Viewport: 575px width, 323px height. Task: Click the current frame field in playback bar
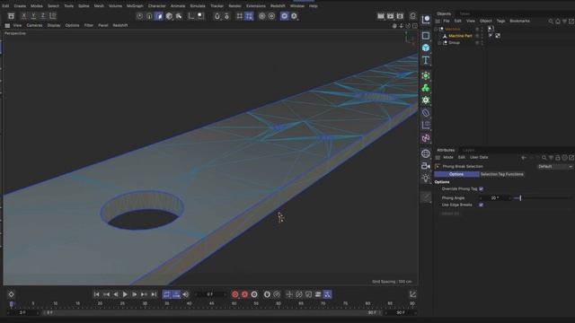pyautogui.click(x=209, y=294)
